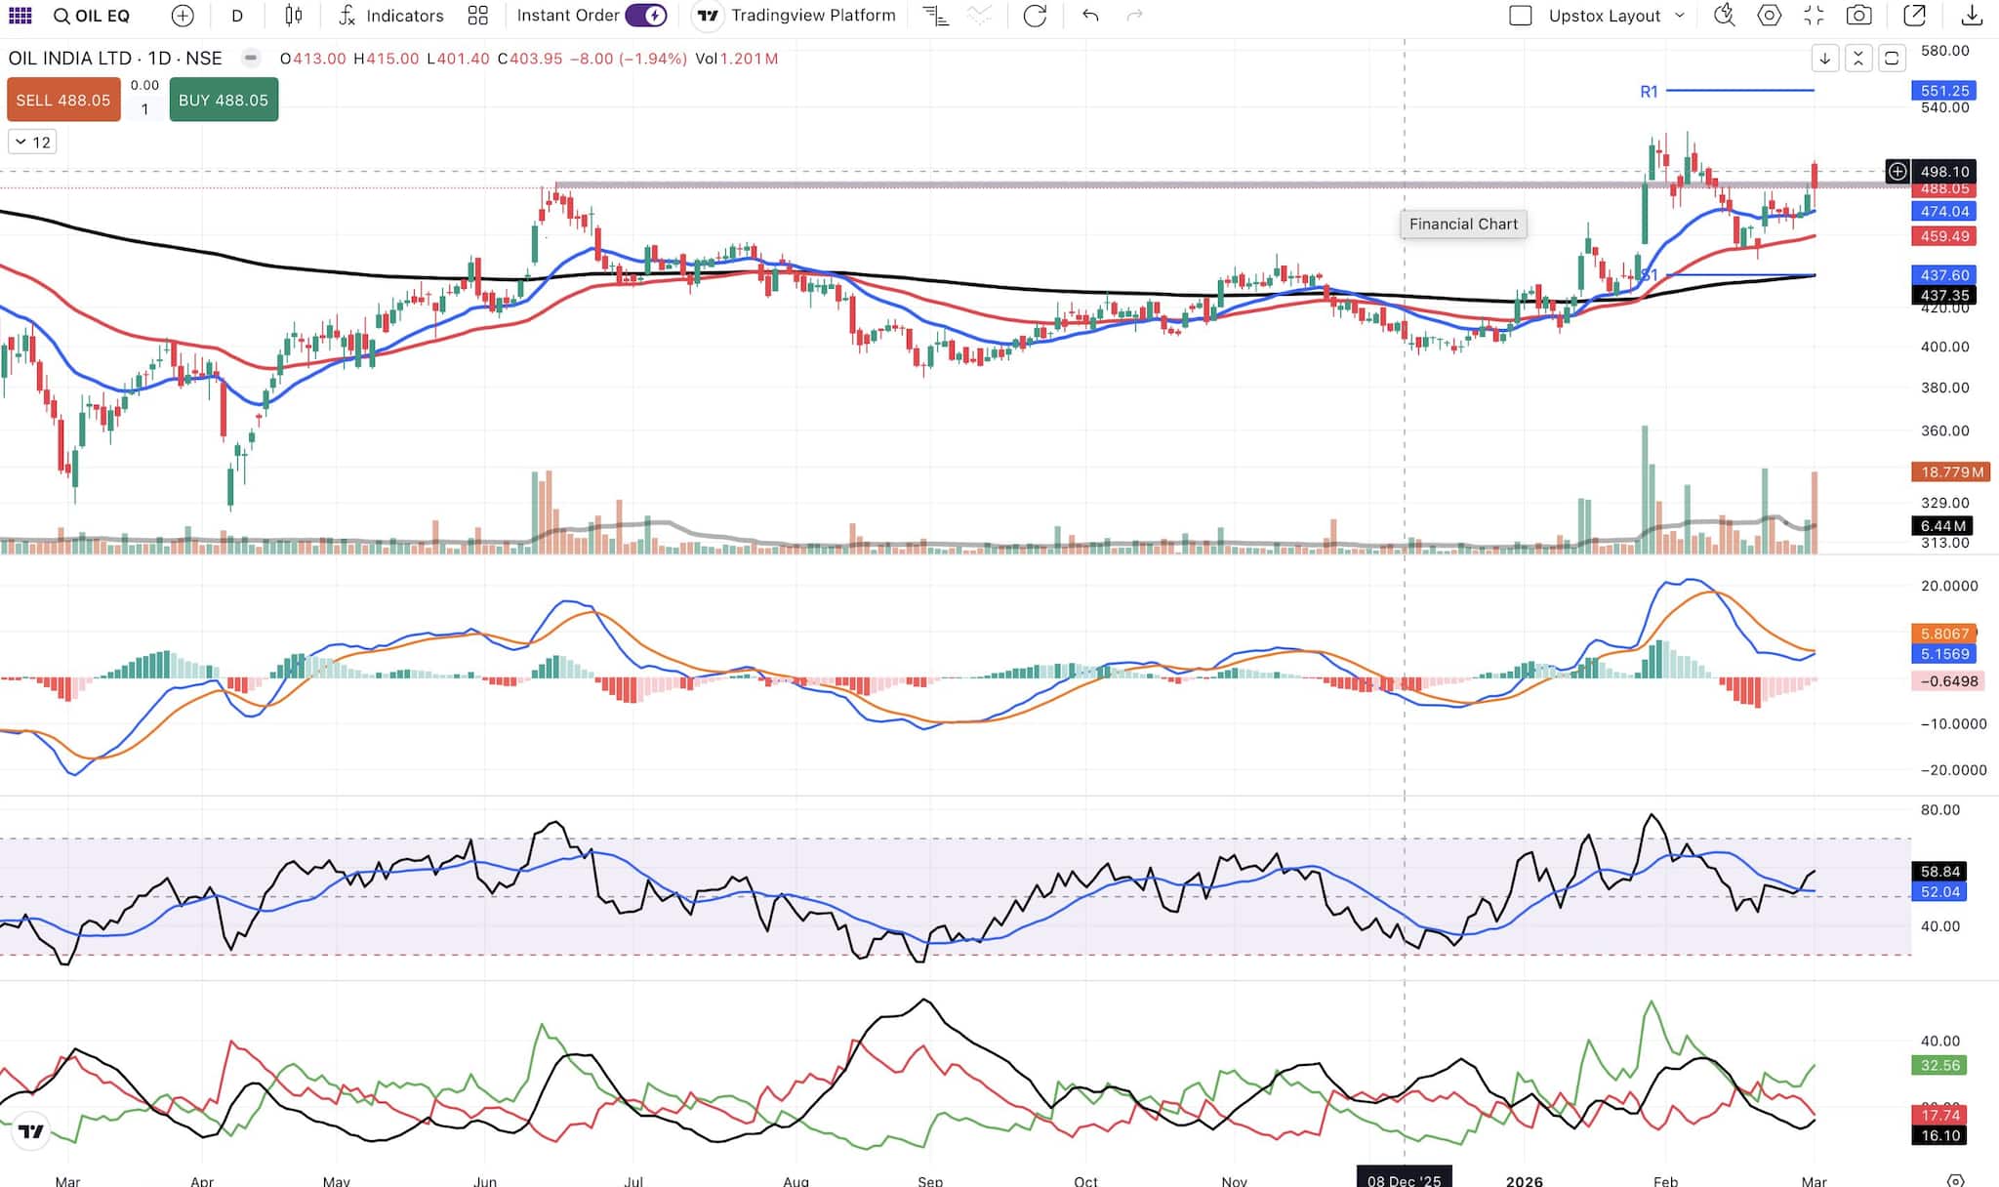Click the SELL 488.05 button

pyautogui.click(x=63, y=101)
